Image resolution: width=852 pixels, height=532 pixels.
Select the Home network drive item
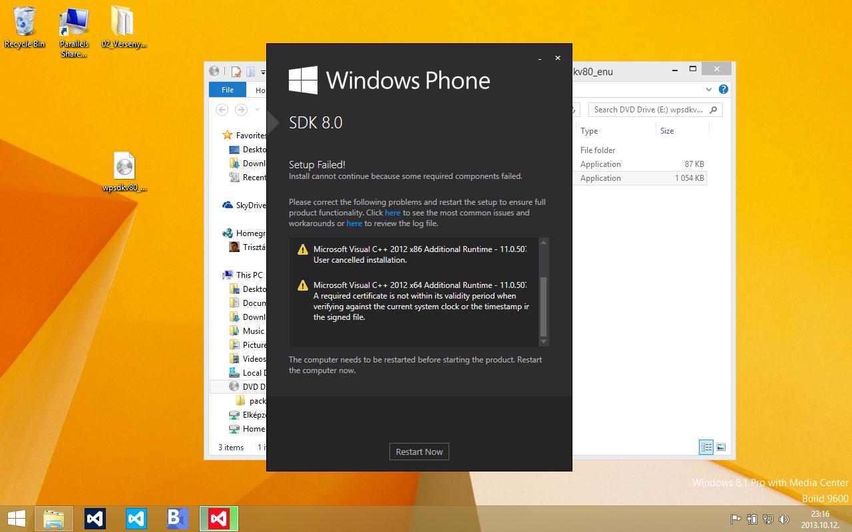[x=247, y=429]
